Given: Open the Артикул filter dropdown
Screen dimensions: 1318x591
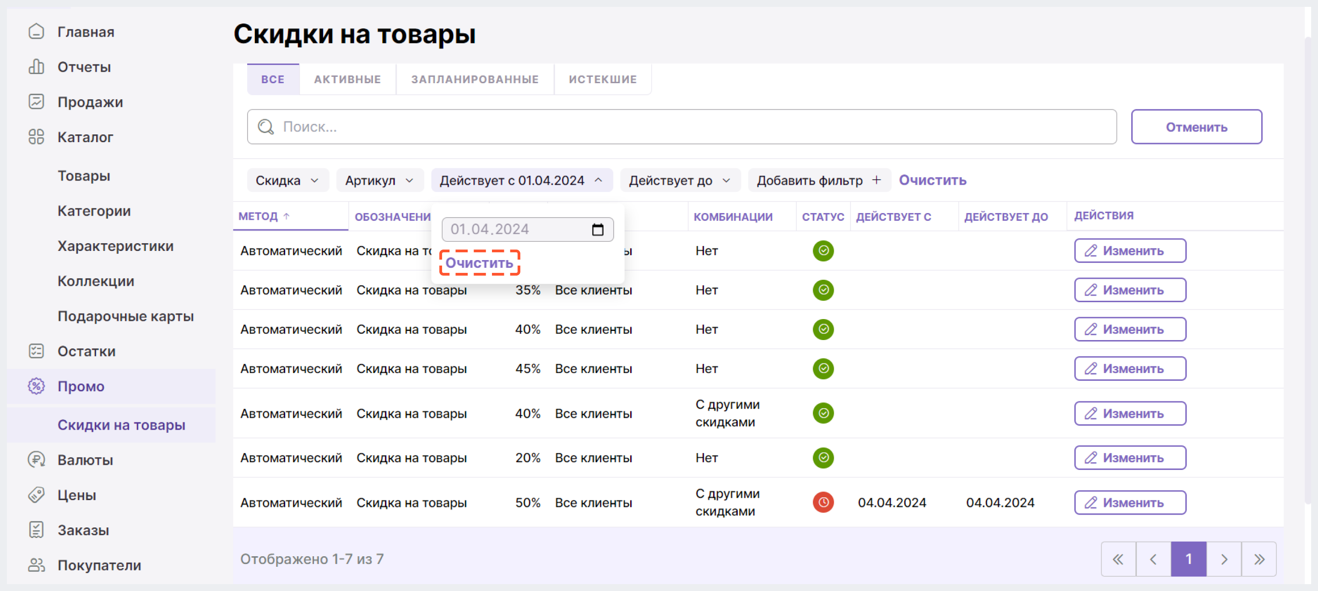Looking at the screenshot, I should pos(380,180).
